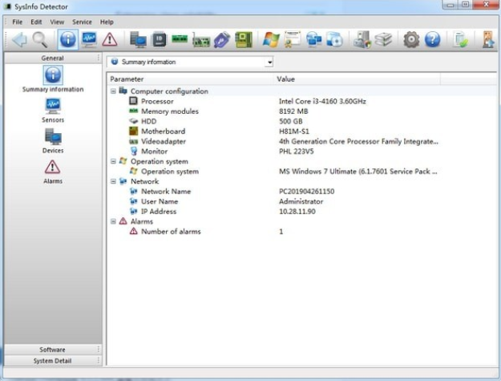Screen dimensions: 501x381
Task: Click the Sensors icon in the sidebar
Action: (53, 107)
